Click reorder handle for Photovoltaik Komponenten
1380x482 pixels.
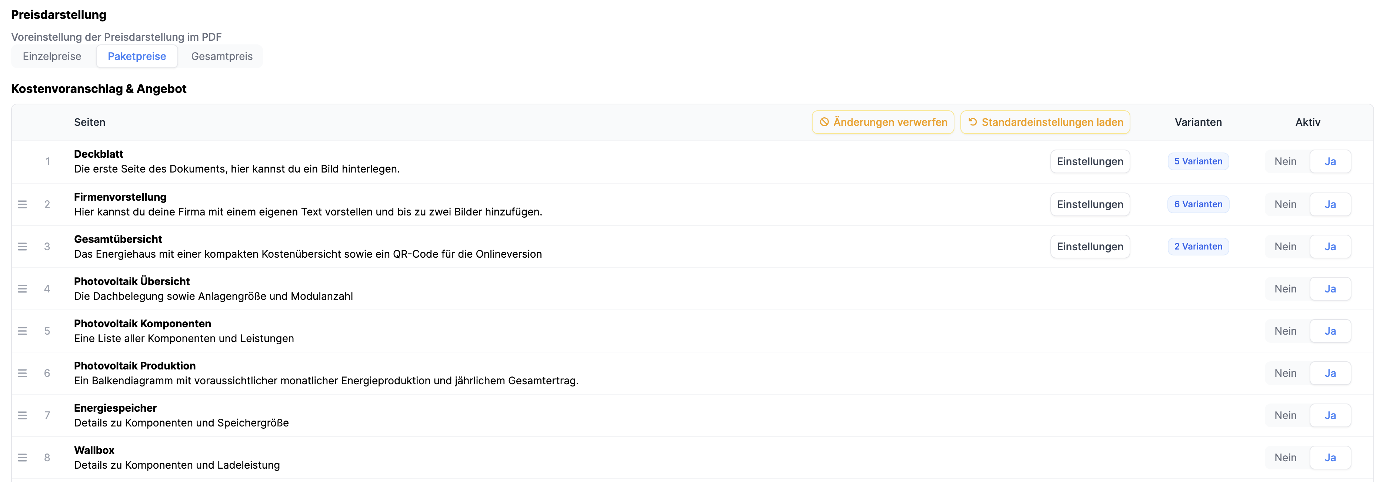tap(22, 331)
